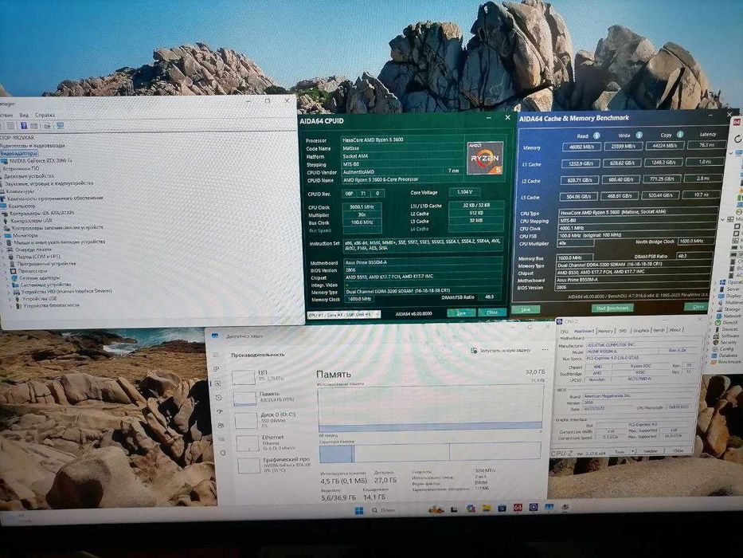Open Startup apps icon in Task Manager sidebar
Image resolution: width=743 pixels, height=558 pixels.
[x=220, y=411]
